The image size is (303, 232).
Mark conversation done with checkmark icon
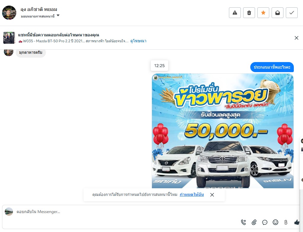(x=292, y=13)
